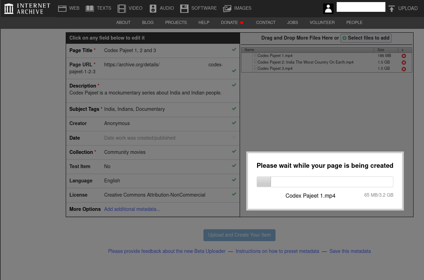
Task: Open feedback about new Beta Uploader link
Action: [167, 251]
